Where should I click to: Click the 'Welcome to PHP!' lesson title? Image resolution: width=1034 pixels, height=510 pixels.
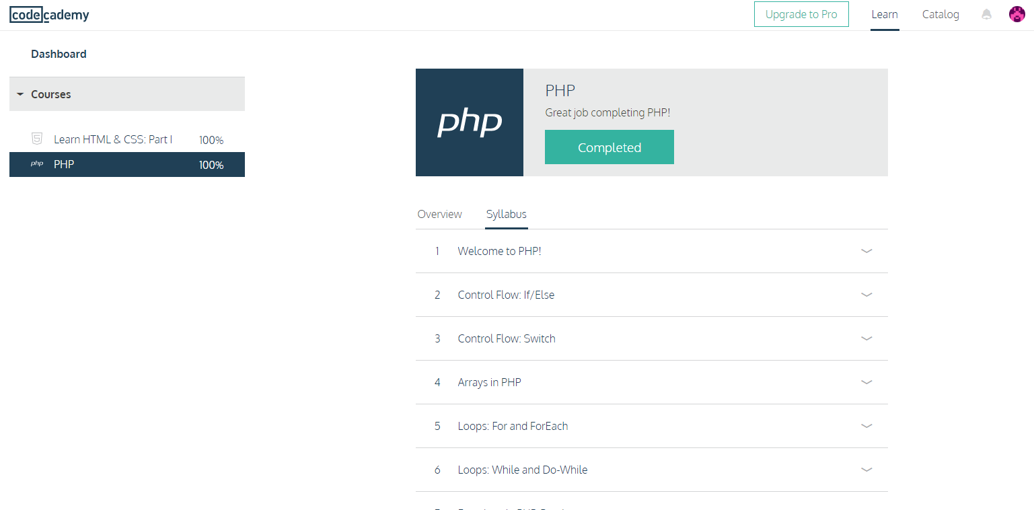(x=499, y=251)
